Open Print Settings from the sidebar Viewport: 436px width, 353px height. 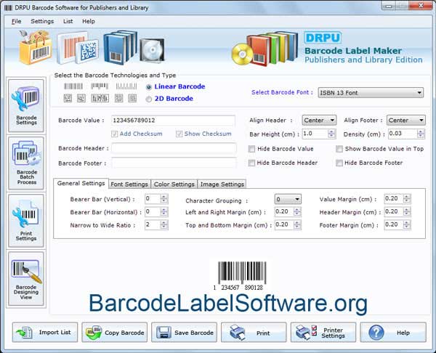[25, 221]
